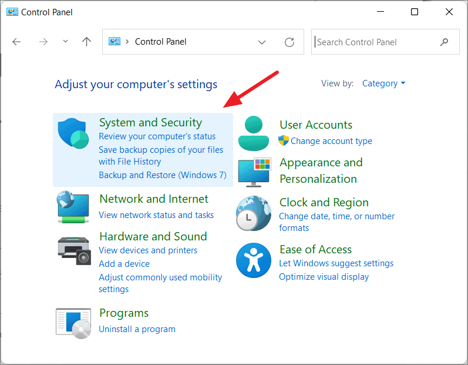This screenshot has height=365, width=468.
Task: Minimize the Control Panel window
Action: coord(381,12)
